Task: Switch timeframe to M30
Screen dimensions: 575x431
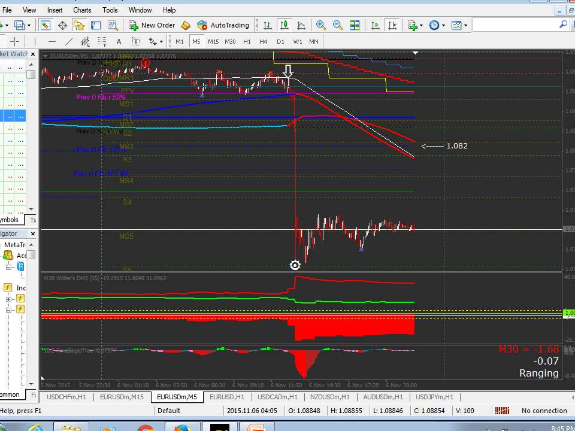Action: tap(230, 41)
